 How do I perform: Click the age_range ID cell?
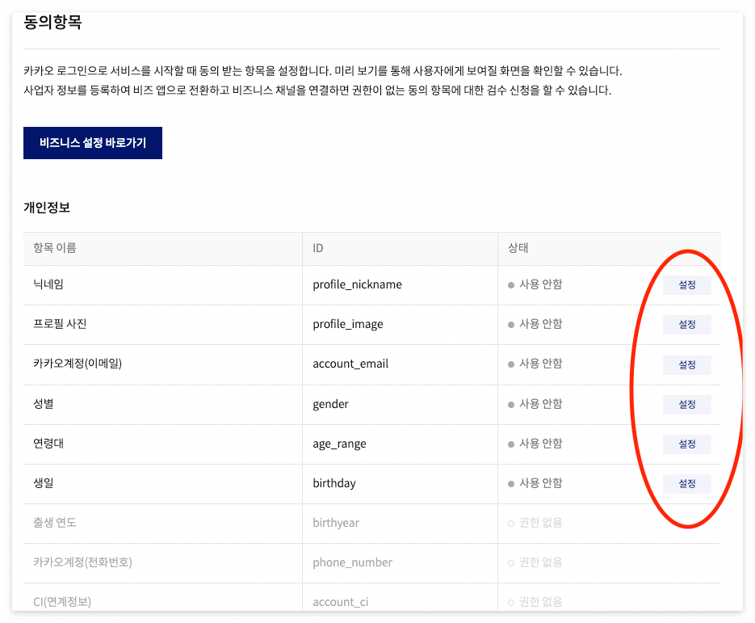(x=339, y=444)
